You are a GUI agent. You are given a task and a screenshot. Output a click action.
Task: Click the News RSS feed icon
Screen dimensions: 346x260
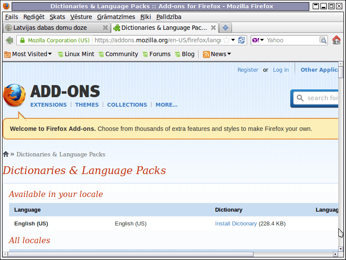(x=206, y=54)
